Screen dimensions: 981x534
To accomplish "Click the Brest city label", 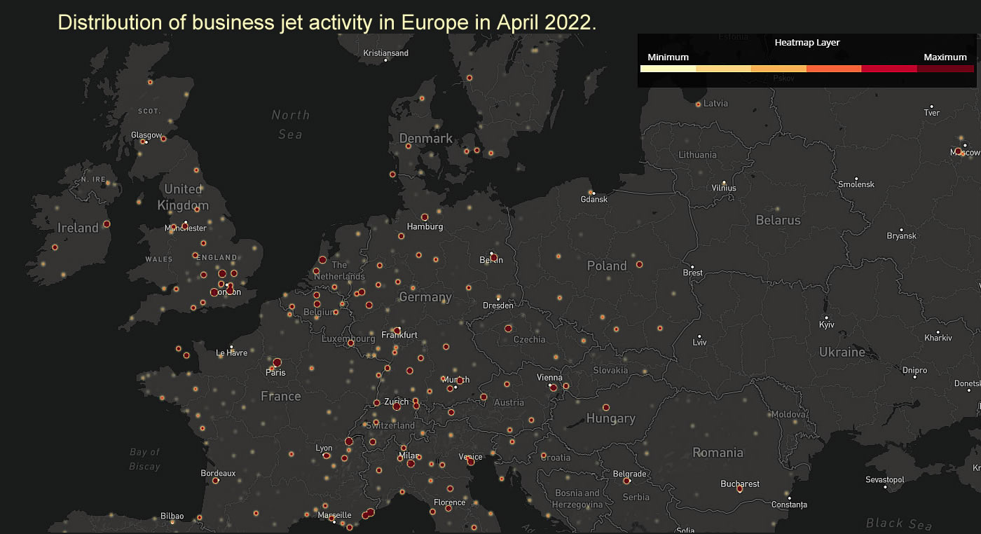I will pyautogui.click(x=692, y=273).
